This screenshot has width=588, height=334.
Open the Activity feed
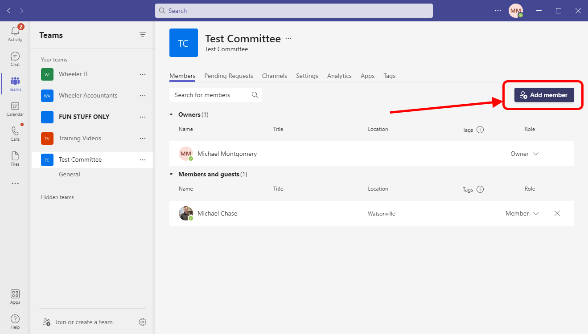point(15,33)
